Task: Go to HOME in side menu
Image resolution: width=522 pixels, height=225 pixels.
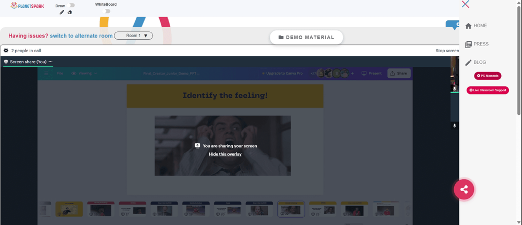Action: [476, 26]
